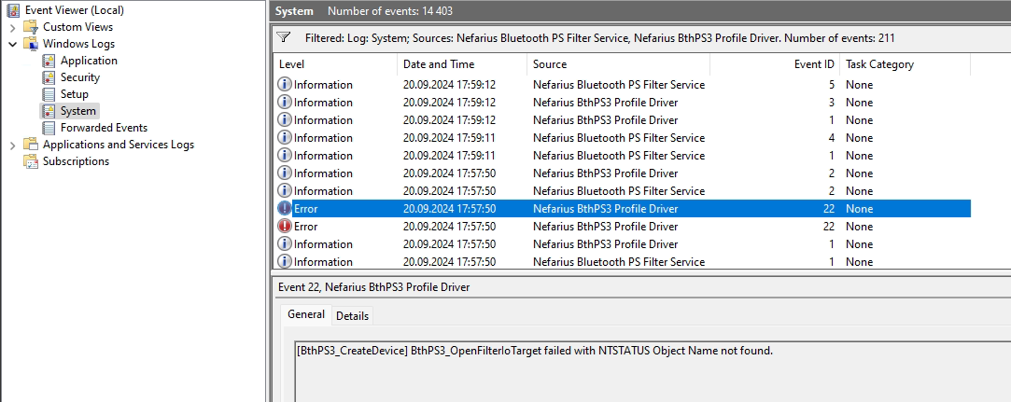This screenshot has width=1011, height=402.
Task: Collapse the Windows Logs node
Action: point(13,44)
